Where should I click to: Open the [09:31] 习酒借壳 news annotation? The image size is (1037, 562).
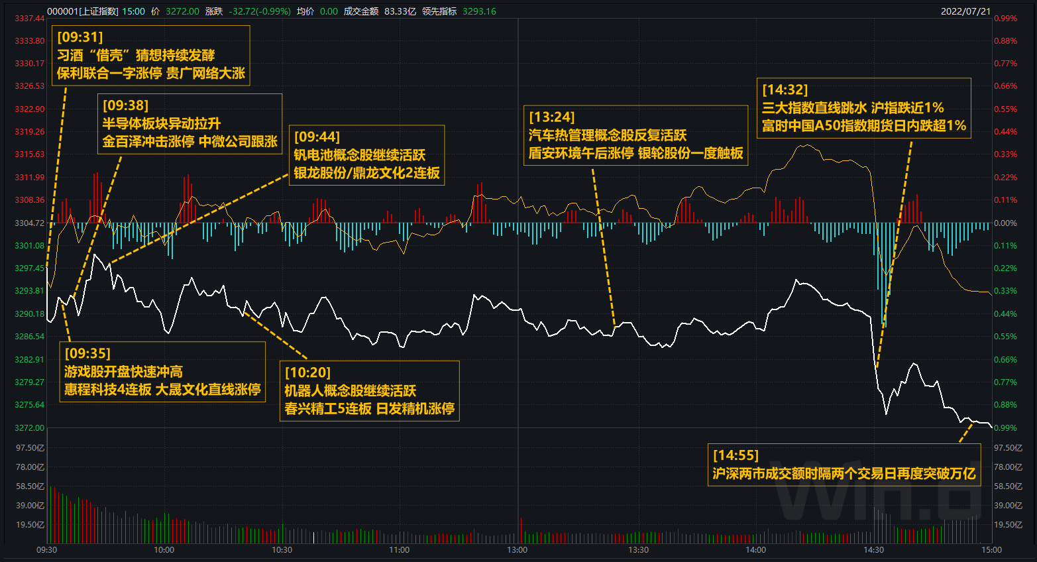151,56
